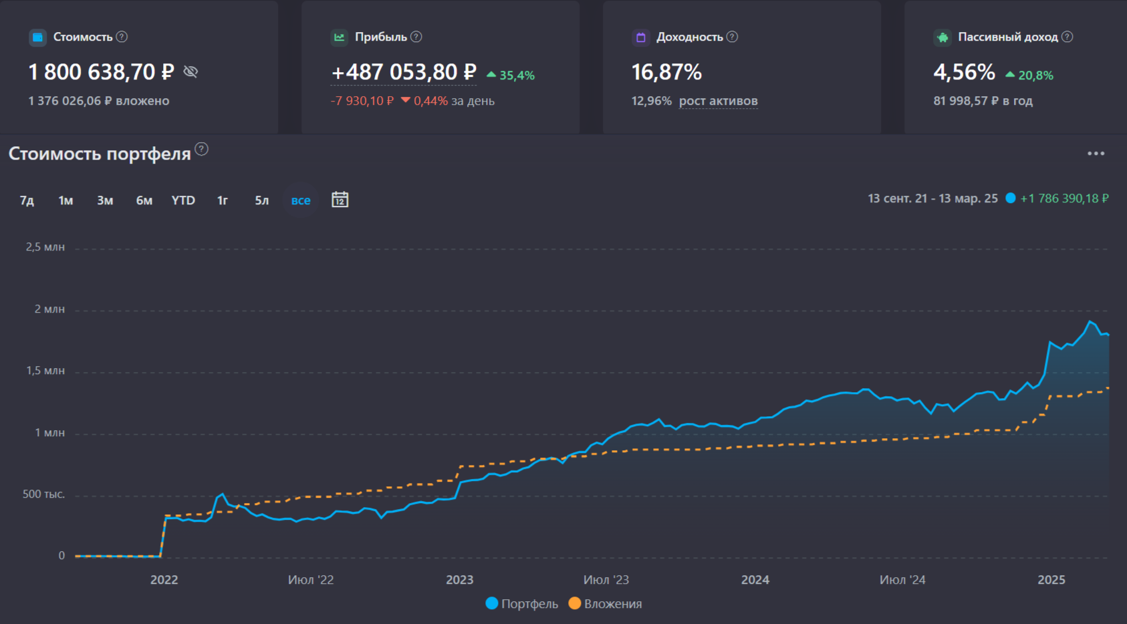Open help icon beside Стоимость портфеля title
Viewport: 1127px width, 624px height.
click(x=202, y=149)
